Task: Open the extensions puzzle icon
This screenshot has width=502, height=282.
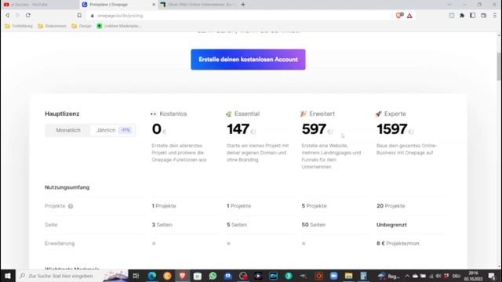Action: click(x=462, y=16)
